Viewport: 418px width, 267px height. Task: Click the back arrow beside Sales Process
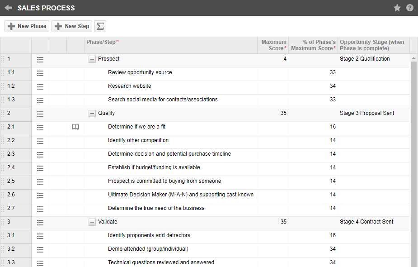tap(8, 8)
